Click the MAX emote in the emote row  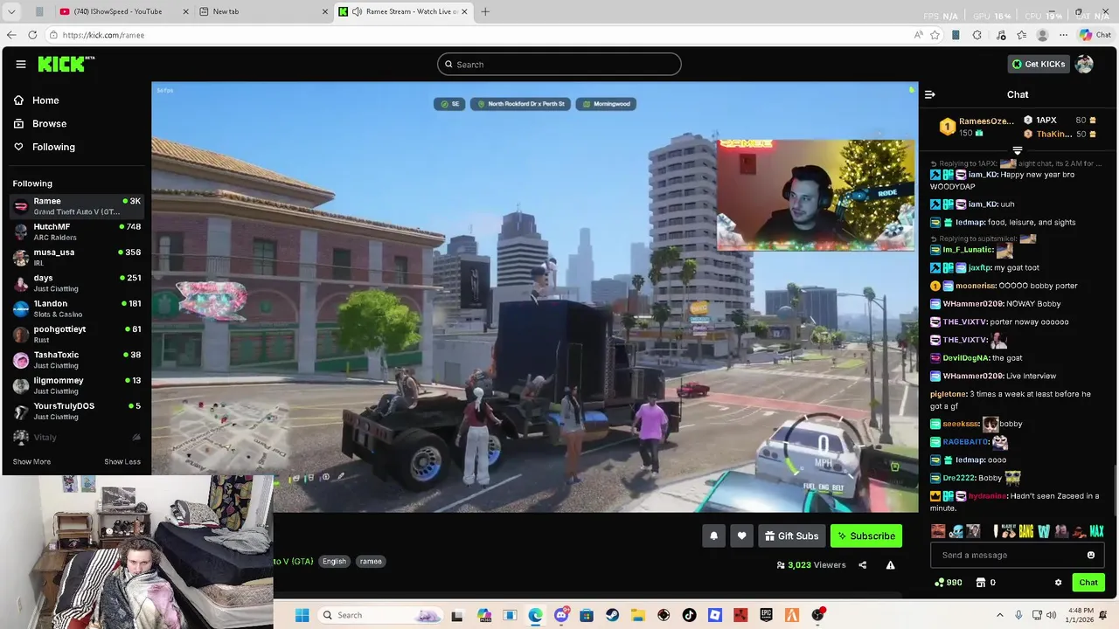tap(1096, 531)
